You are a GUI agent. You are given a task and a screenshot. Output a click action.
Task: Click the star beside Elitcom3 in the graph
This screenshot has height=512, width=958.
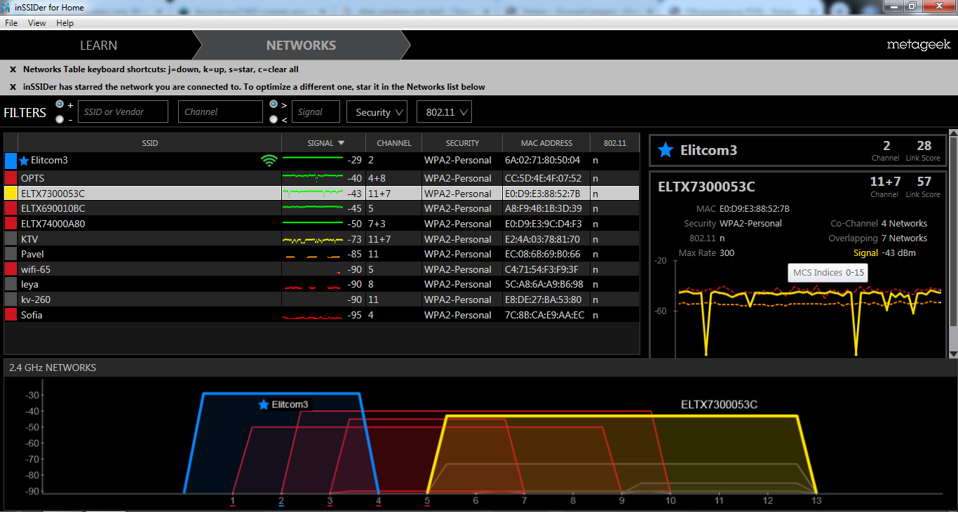264,405
